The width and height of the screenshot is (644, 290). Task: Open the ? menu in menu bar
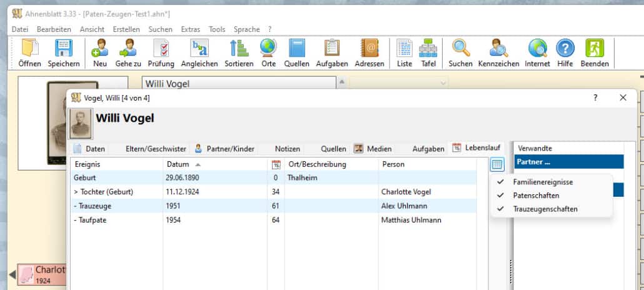coord(270,29)
